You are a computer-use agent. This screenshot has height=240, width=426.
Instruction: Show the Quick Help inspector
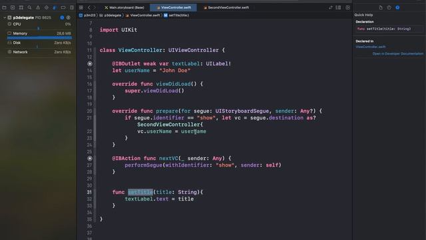(397, 7)
